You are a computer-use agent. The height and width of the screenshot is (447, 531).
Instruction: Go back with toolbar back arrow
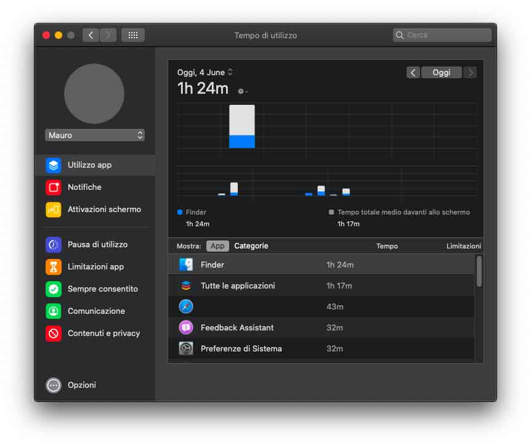coord(91,35)
